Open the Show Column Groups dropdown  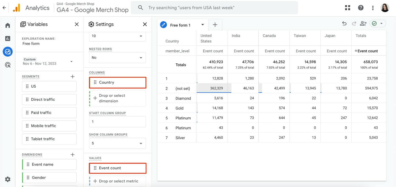coord(117,143)
